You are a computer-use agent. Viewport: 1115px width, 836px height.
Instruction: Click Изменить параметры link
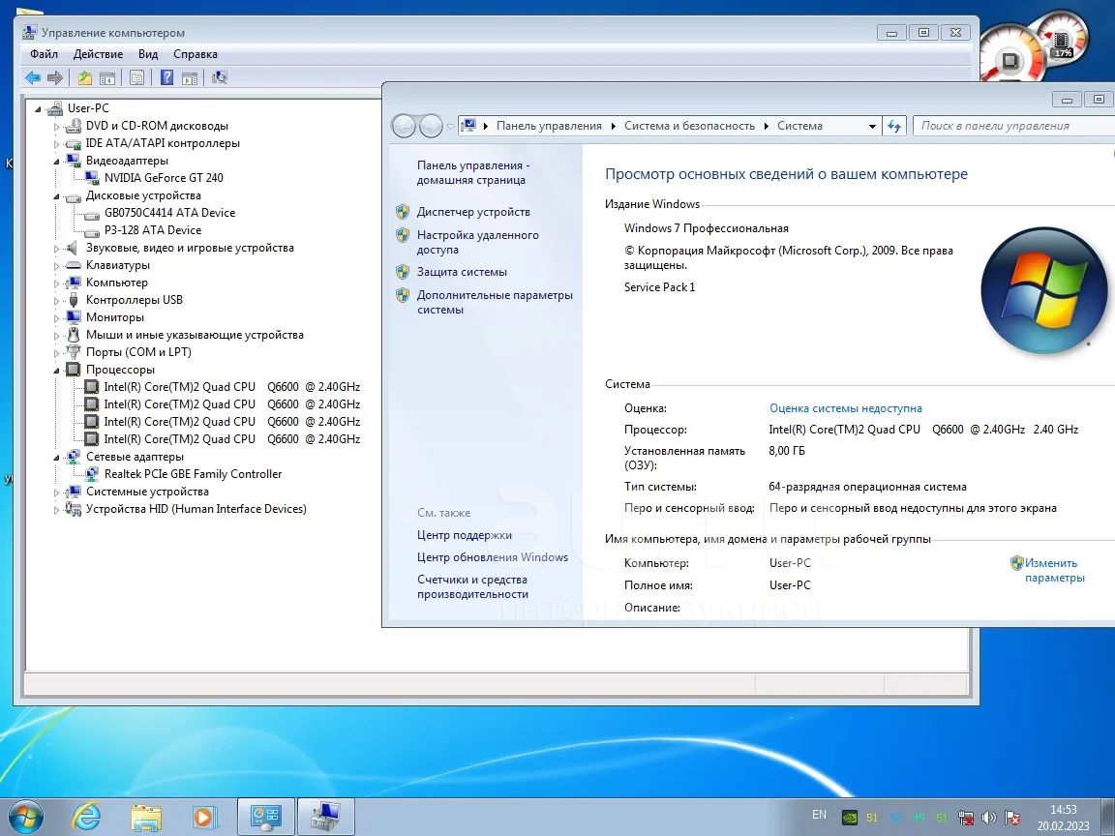click(x=1055, y=570)
